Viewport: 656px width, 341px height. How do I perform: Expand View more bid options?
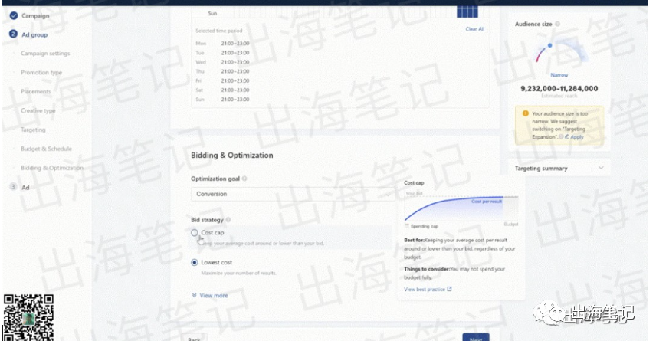click(209, 295)
